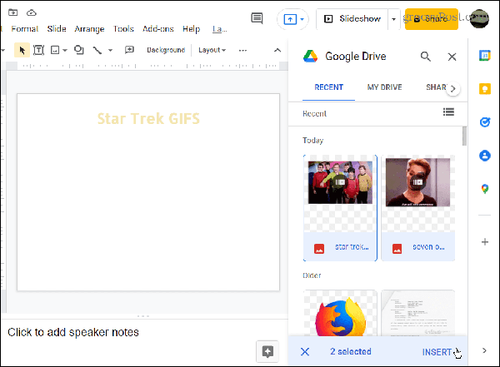This screenshot has width=500, height=367.
Task: Click the user account avatar
Action: 479,19
